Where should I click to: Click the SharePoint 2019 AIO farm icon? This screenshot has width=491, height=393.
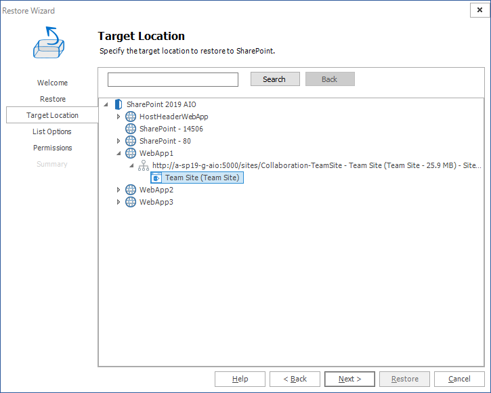tap(119, 104)
